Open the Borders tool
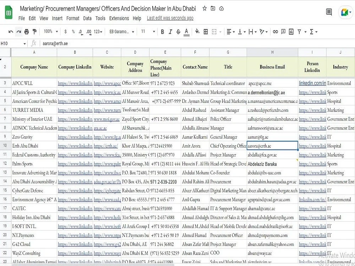 click(206, 32)
